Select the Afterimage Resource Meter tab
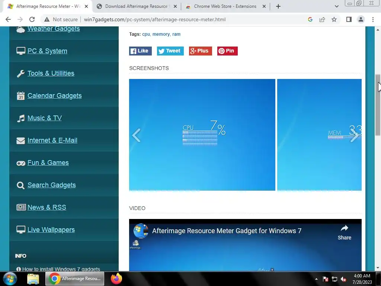The width and height of the screenshot is (381, 286). [48, 6]
